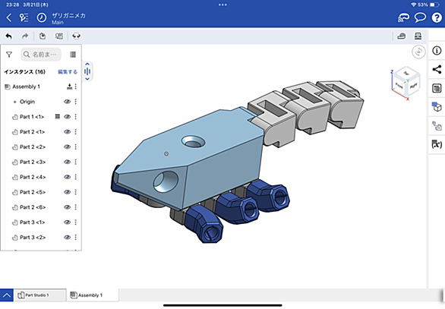Undo the last action
The height and width of the screenshot is (309, 445).
[x=9, y=36]
